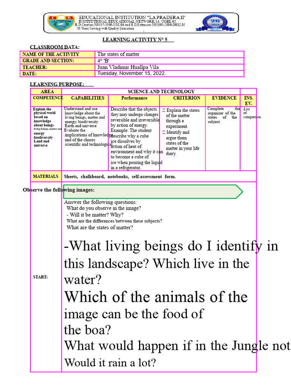Click the large line '-What living beings do I identify in'

[x=171, y=246]
